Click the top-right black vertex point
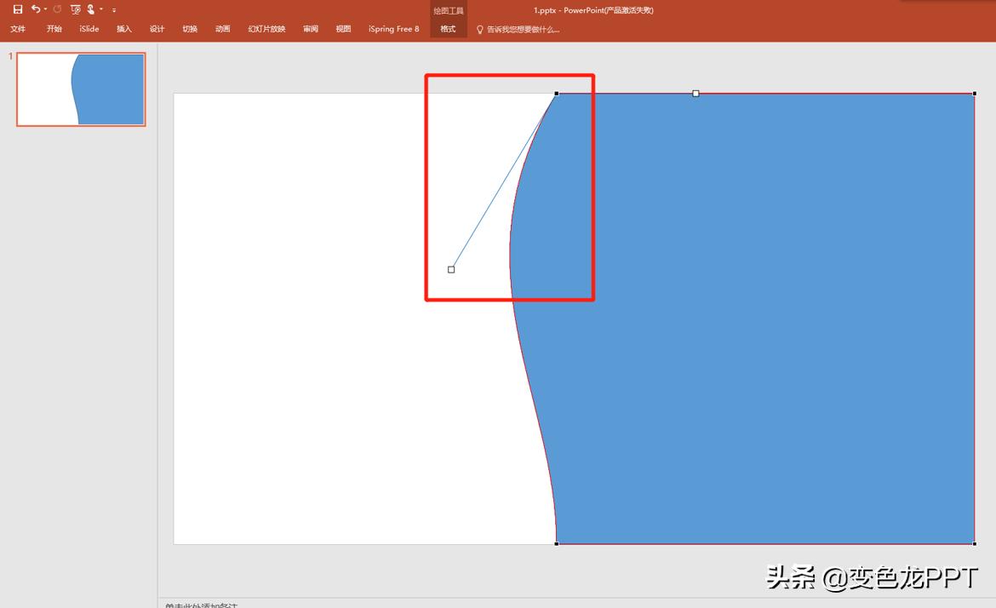Viewport: 996px width, 608px height. pyautogui.click(x=975, y=94)
